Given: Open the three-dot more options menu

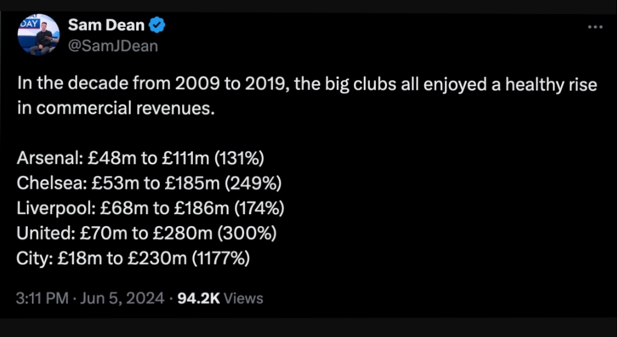Looking at the screenshot, I should 595,27.
